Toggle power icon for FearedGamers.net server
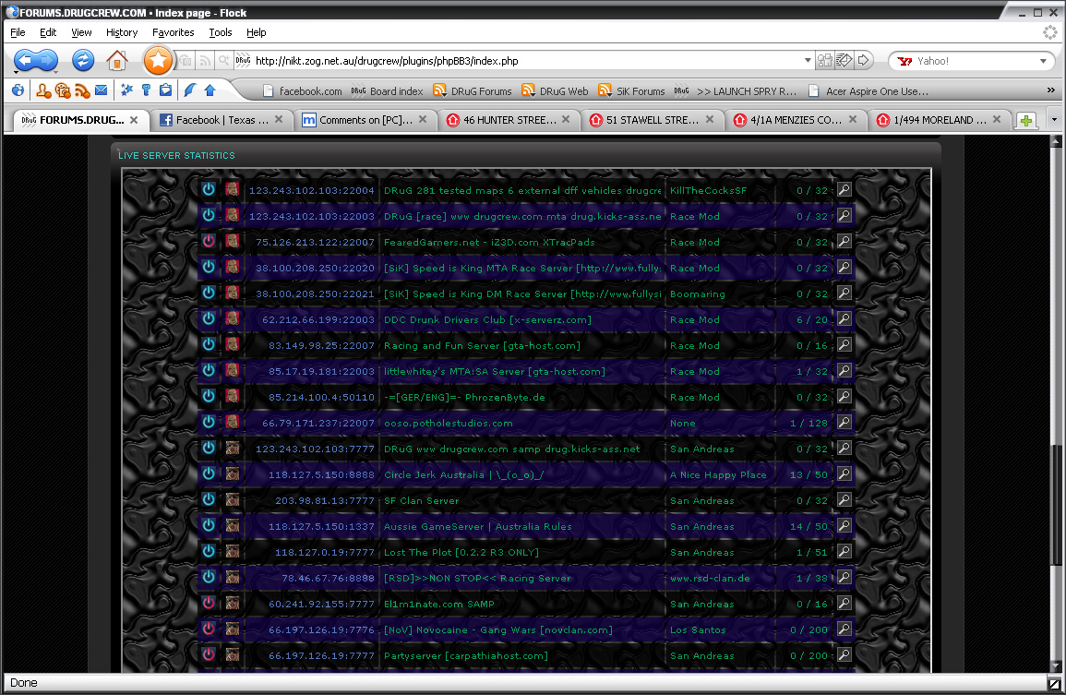Viewport: 1066px width, 695px height. point(209,241)
